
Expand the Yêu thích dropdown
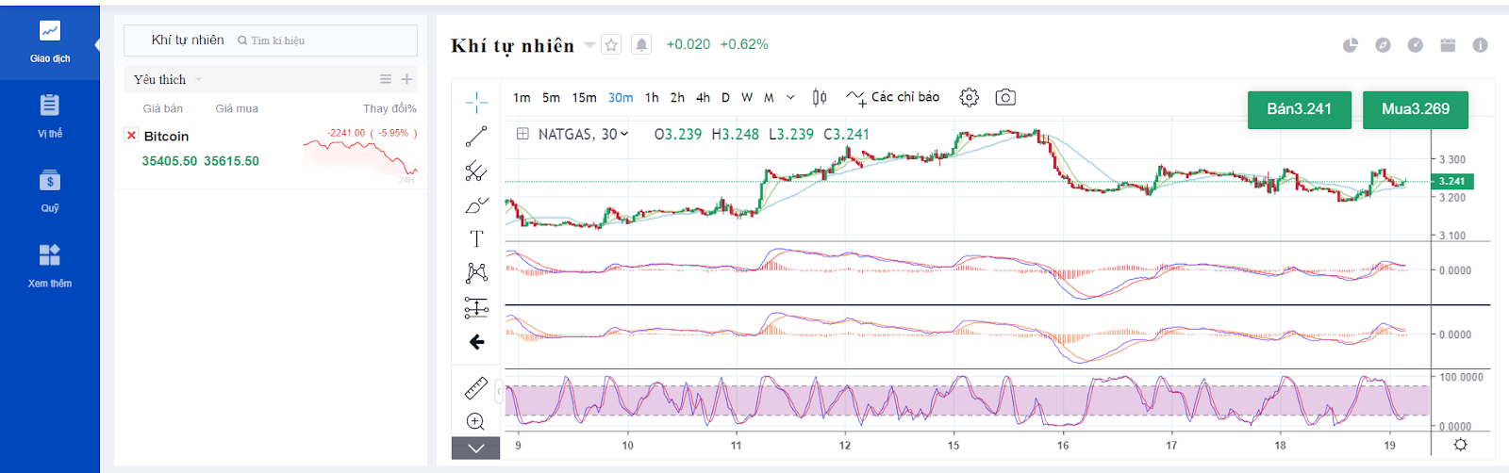click(198, 80)
